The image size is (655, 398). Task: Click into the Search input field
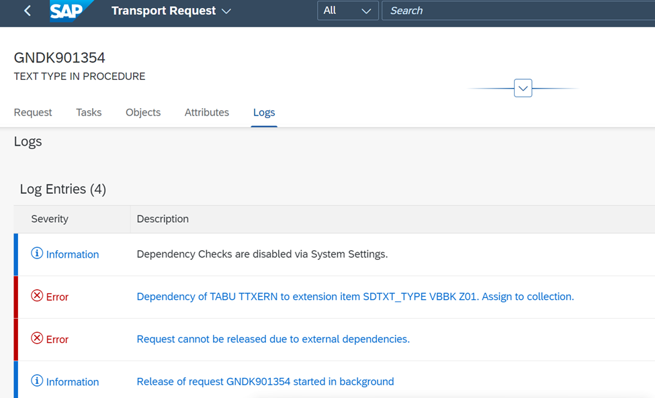pos(518,11)
